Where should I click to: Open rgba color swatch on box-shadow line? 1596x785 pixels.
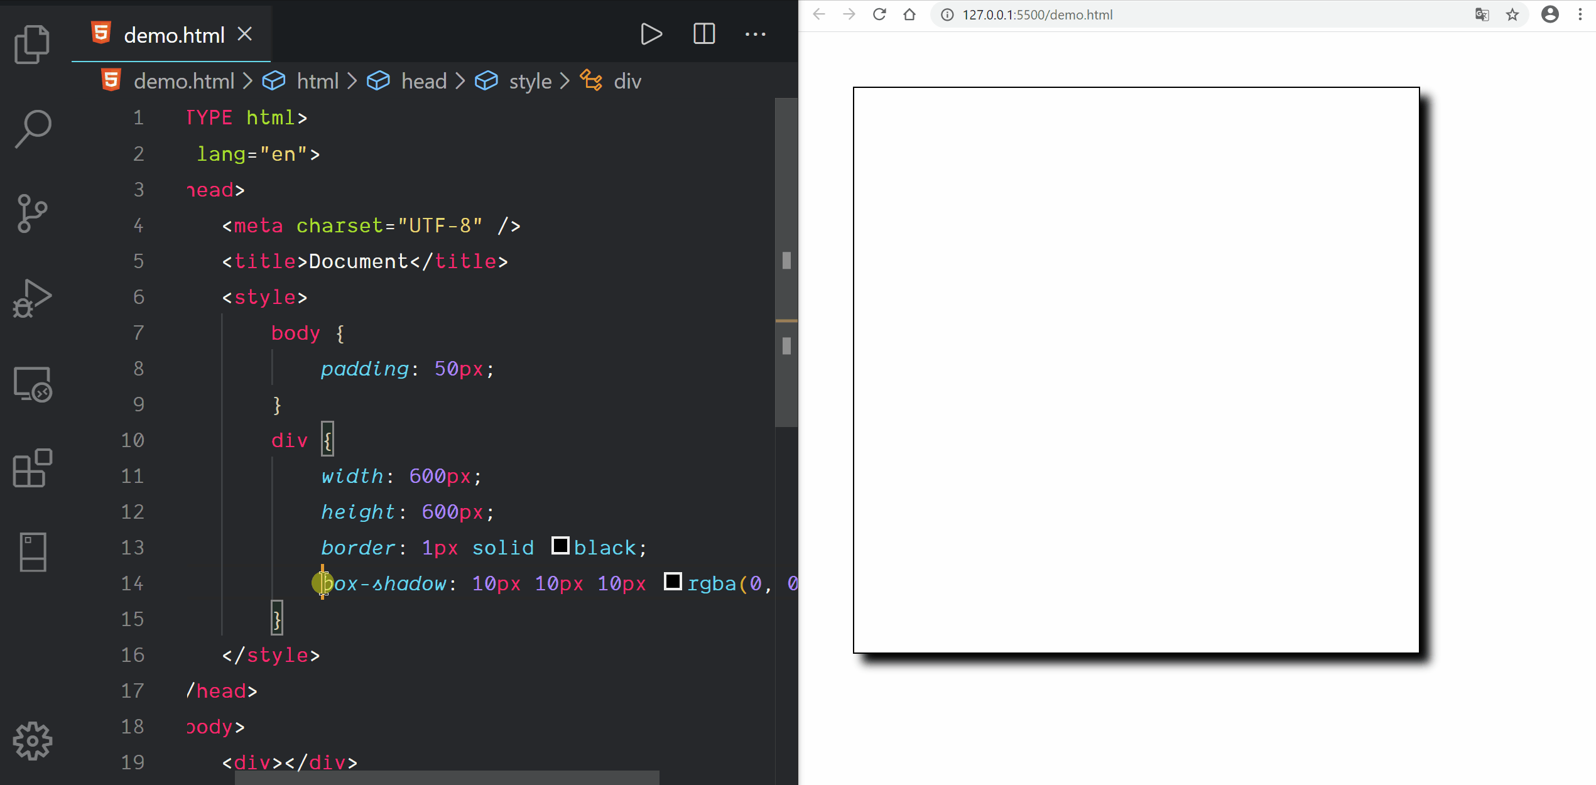pos(673,582)
